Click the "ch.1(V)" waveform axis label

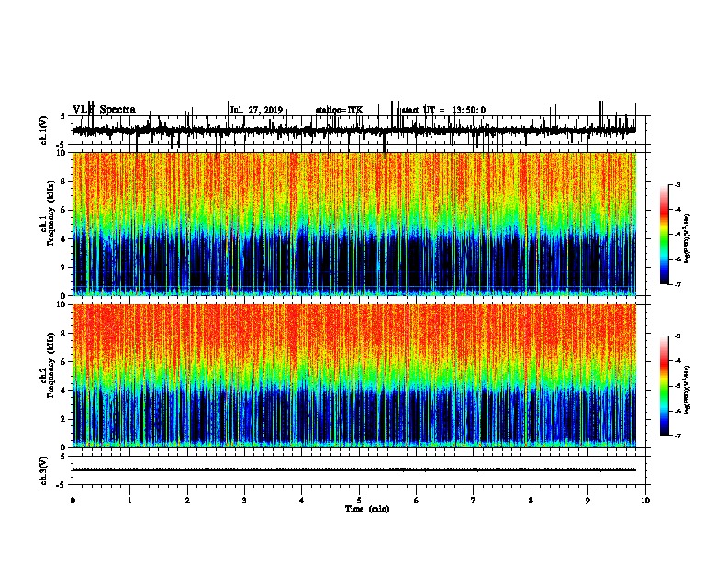click(44, 130)
